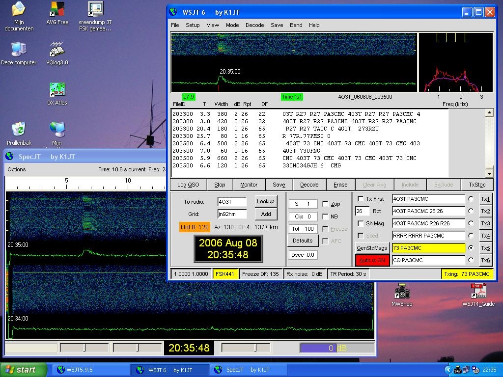Open the Mode menu in WSJT 6

point(232,25)
